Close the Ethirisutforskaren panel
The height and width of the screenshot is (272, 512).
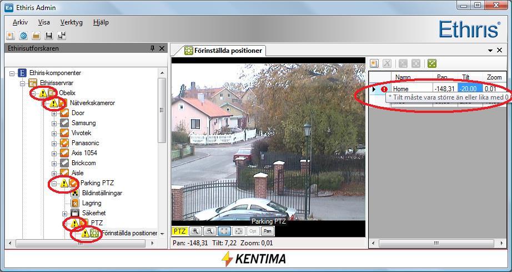[162, 48]
